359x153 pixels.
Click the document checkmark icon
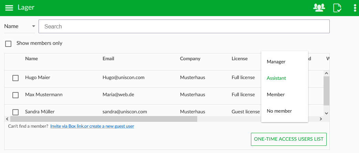tap(337, 8)
